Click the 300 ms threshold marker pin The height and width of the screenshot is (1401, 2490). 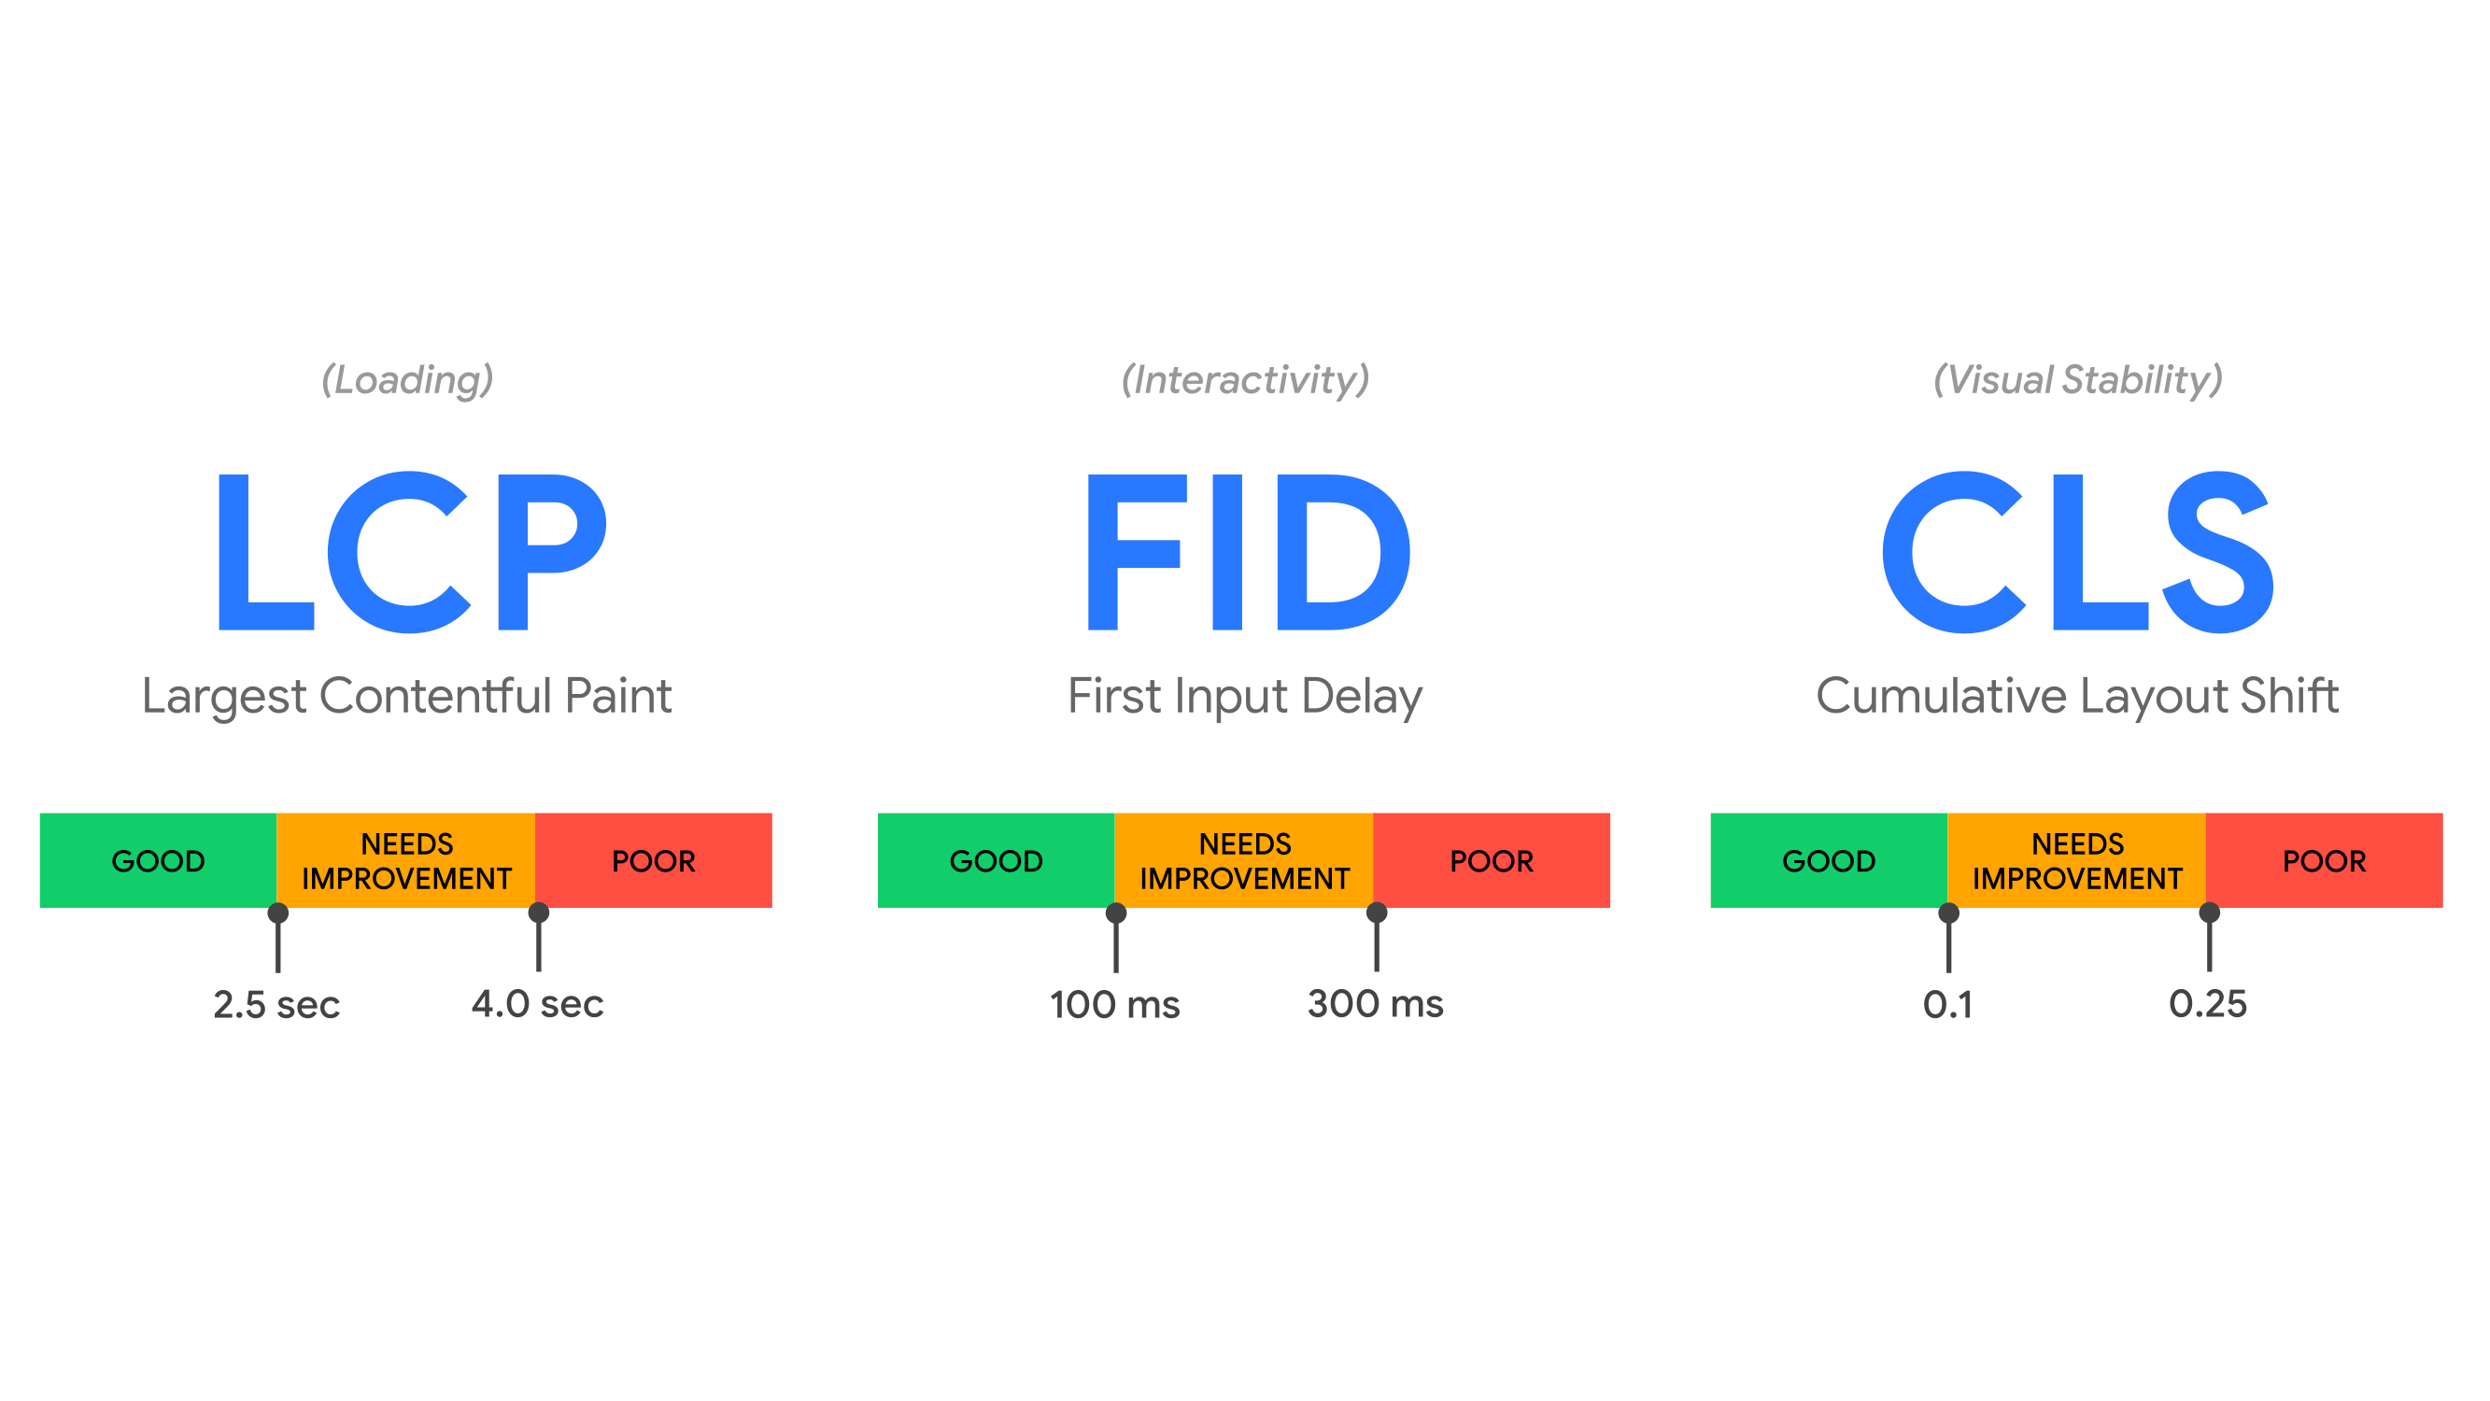pos(1378,913)
